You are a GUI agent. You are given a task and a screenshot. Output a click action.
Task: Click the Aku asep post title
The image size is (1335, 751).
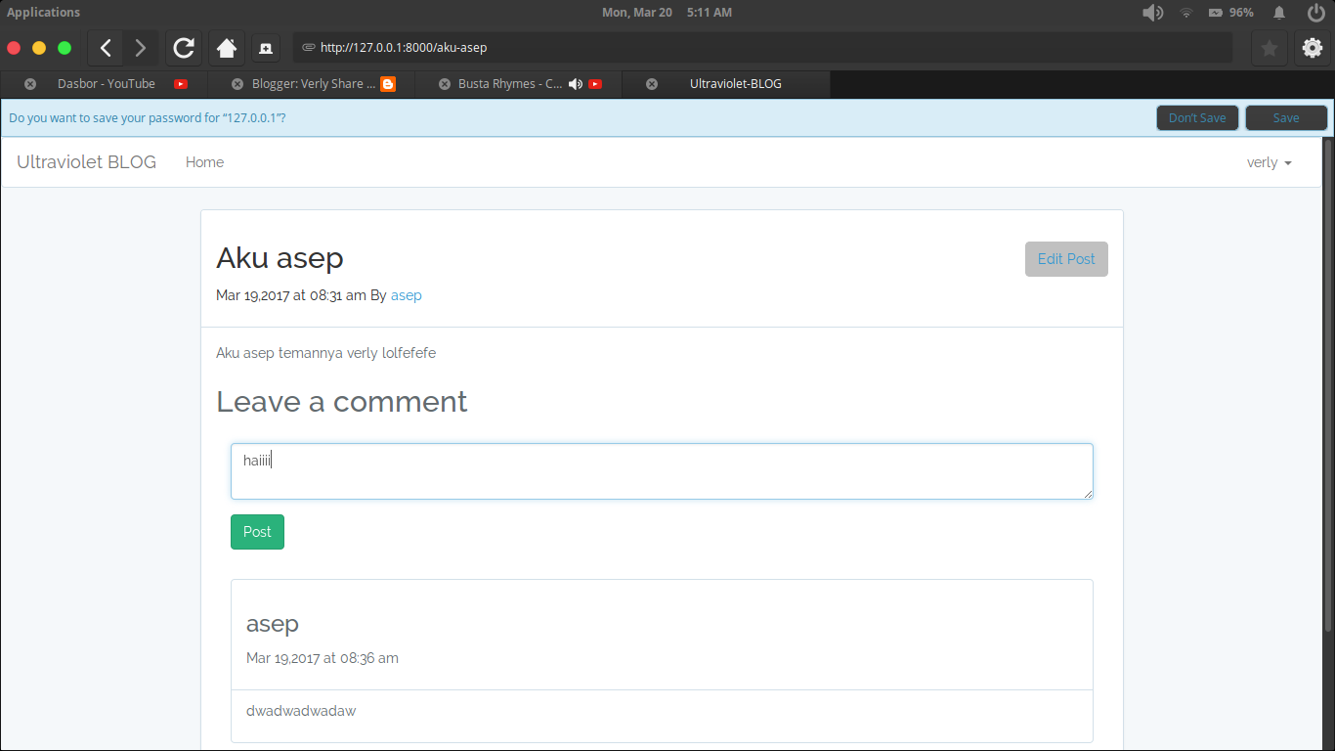280,258
